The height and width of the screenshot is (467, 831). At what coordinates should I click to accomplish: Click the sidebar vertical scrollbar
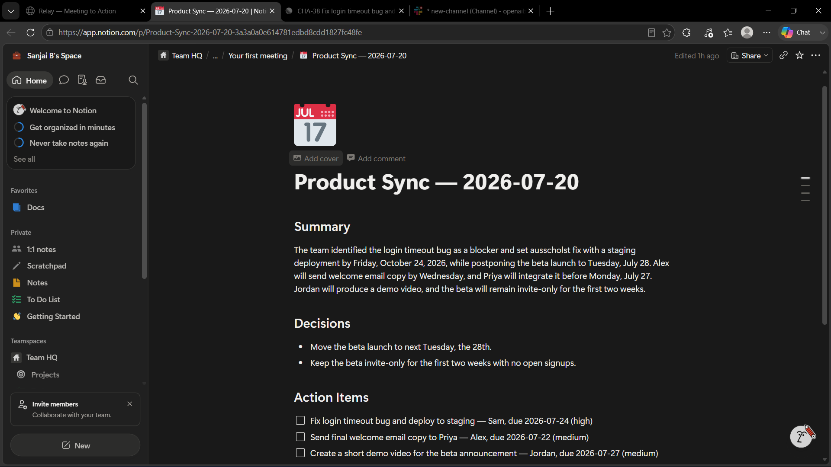point(144,190)
